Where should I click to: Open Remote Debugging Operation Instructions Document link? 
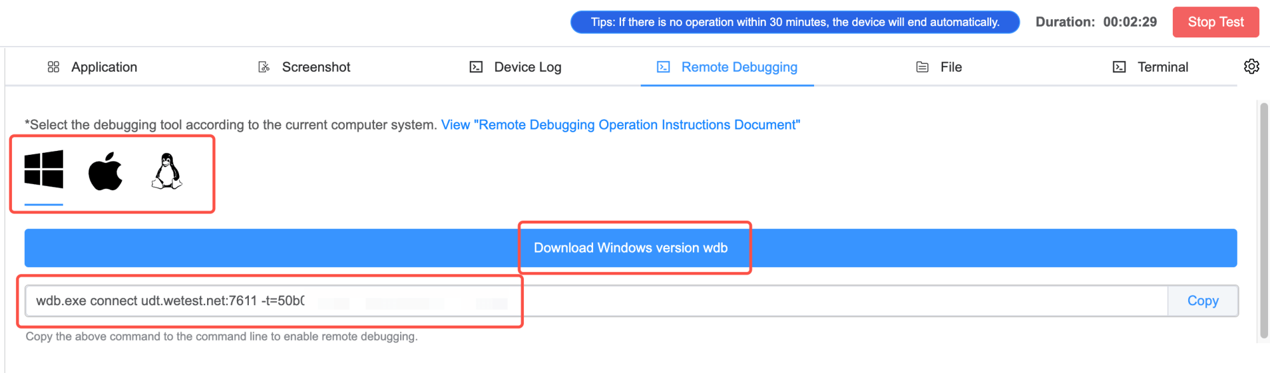[x=620, y=125]
